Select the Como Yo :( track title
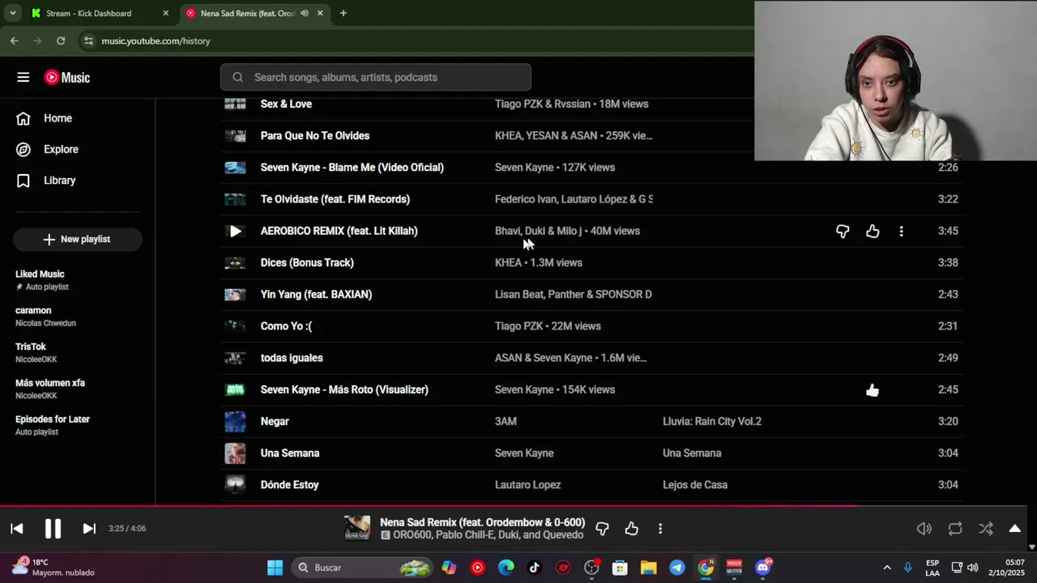Screen dimensions: 1037x583 coord(286,326)
